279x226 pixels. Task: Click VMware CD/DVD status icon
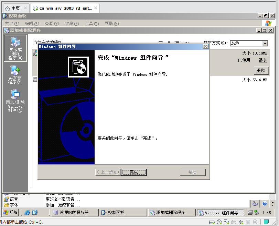219,222
